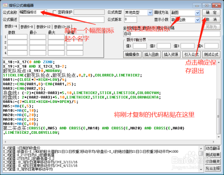Click the STICKLINE code line

click(x=73, y=75)
